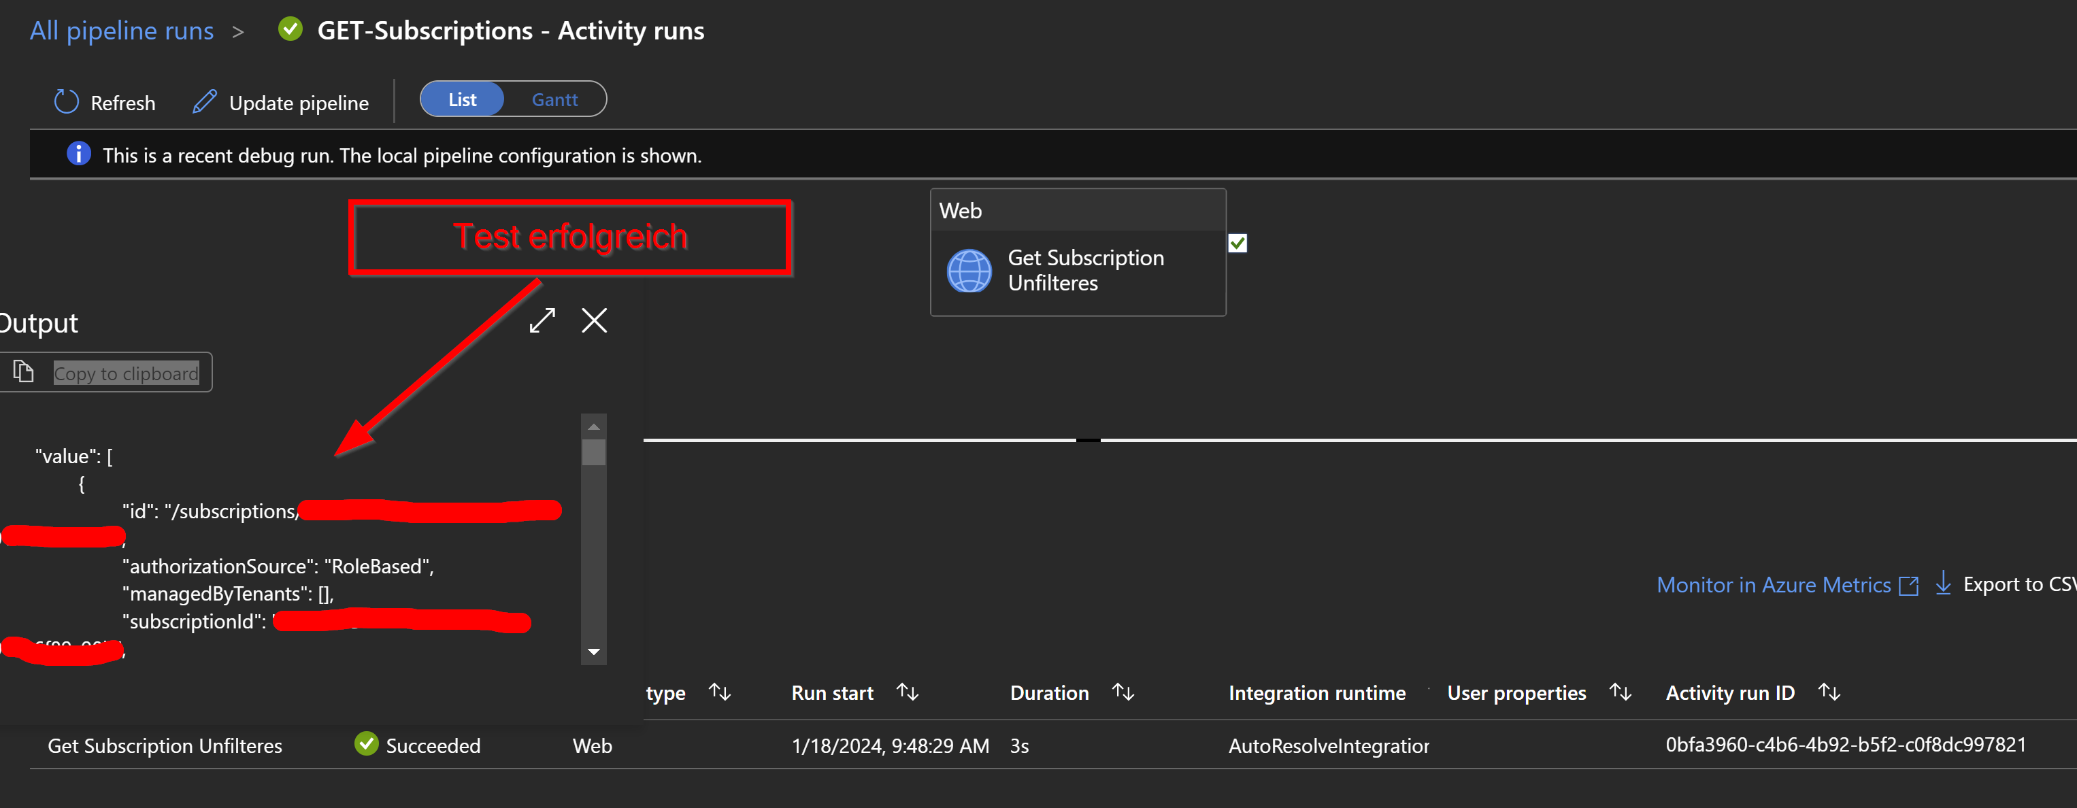Click the Activity run ID header text

click(1729, 692)
